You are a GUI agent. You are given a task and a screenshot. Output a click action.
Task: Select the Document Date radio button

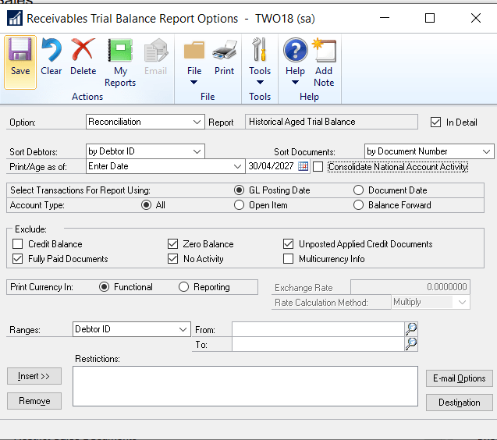coord(358,190)
